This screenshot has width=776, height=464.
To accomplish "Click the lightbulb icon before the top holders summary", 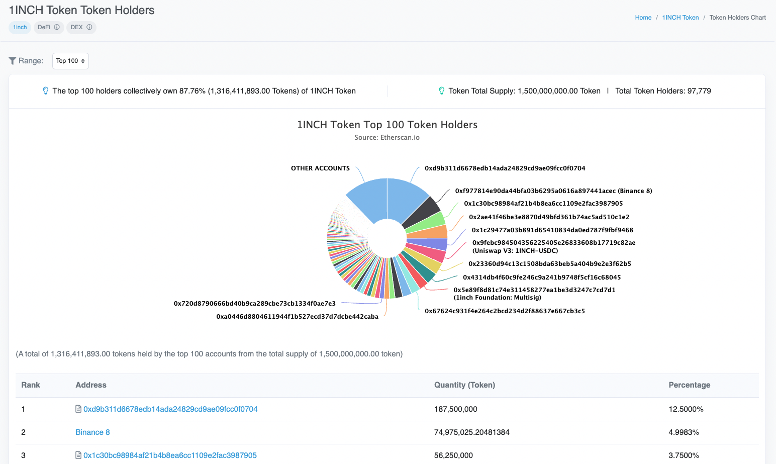I will pyautogui.click(x=45, y=90).
